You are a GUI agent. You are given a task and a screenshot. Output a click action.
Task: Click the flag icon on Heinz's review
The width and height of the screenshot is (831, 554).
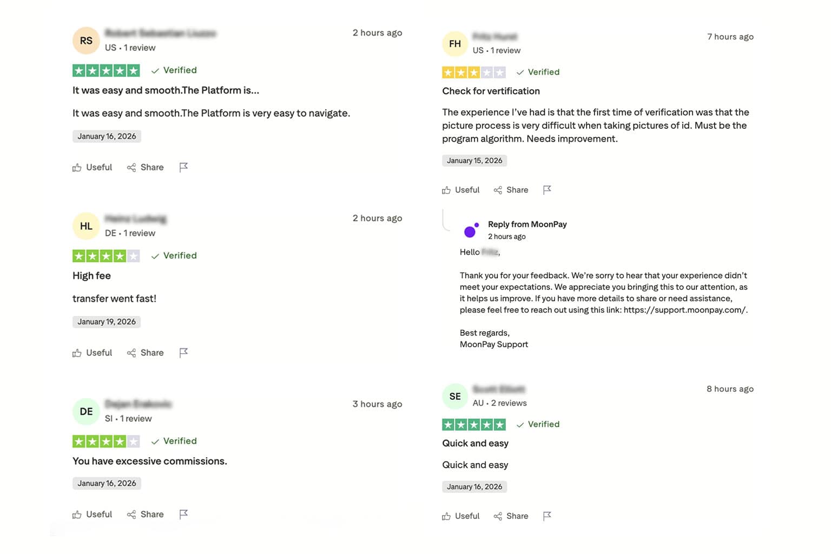click(183, 352)
